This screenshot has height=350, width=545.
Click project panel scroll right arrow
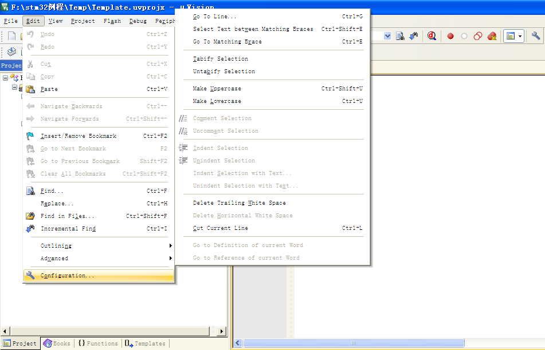[x=222, y=331]
